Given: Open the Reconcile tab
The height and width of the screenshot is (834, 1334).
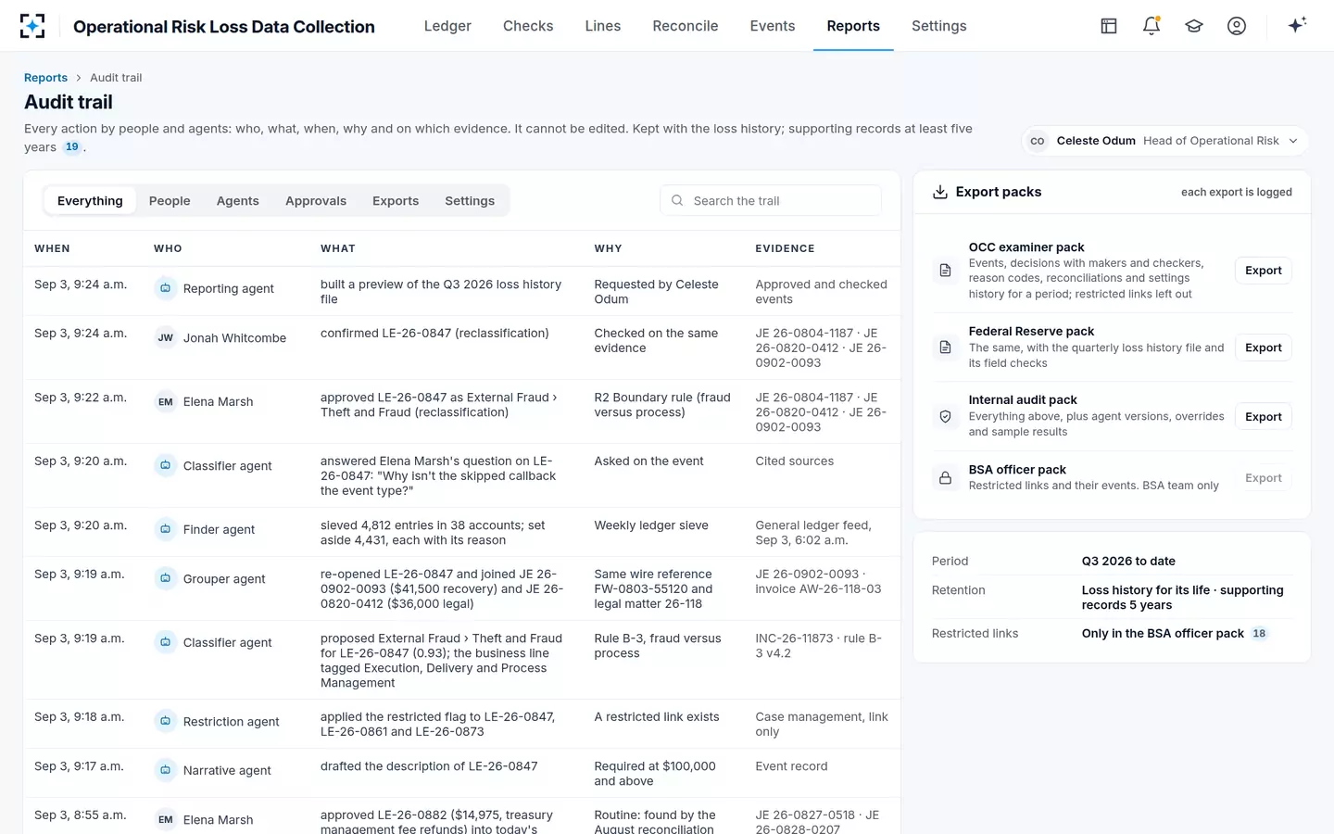Looking at the screenshot, I should (x=686, y=26).
